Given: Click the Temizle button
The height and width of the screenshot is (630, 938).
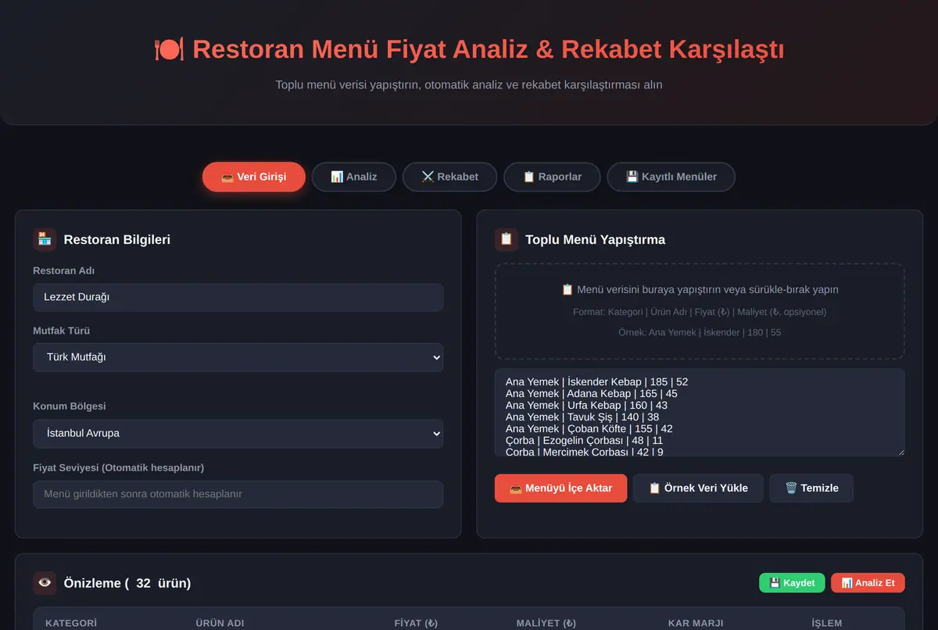Looking at the screenshot, I should 811,488.
